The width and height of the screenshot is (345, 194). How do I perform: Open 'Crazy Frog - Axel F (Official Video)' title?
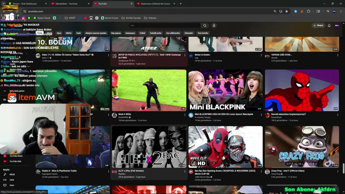288,171
